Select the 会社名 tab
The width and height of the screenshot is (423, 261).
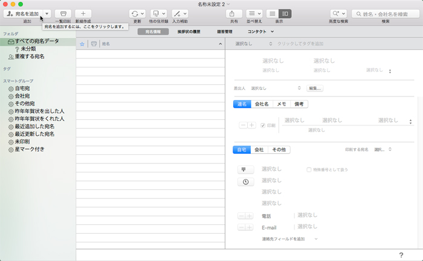pyautogui.click(x=262, y=104)
